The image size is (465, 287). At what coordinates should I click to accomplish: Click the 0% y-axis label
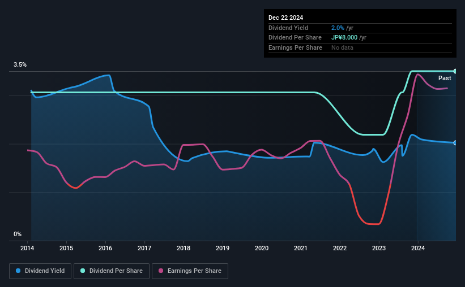pos(18,234)
